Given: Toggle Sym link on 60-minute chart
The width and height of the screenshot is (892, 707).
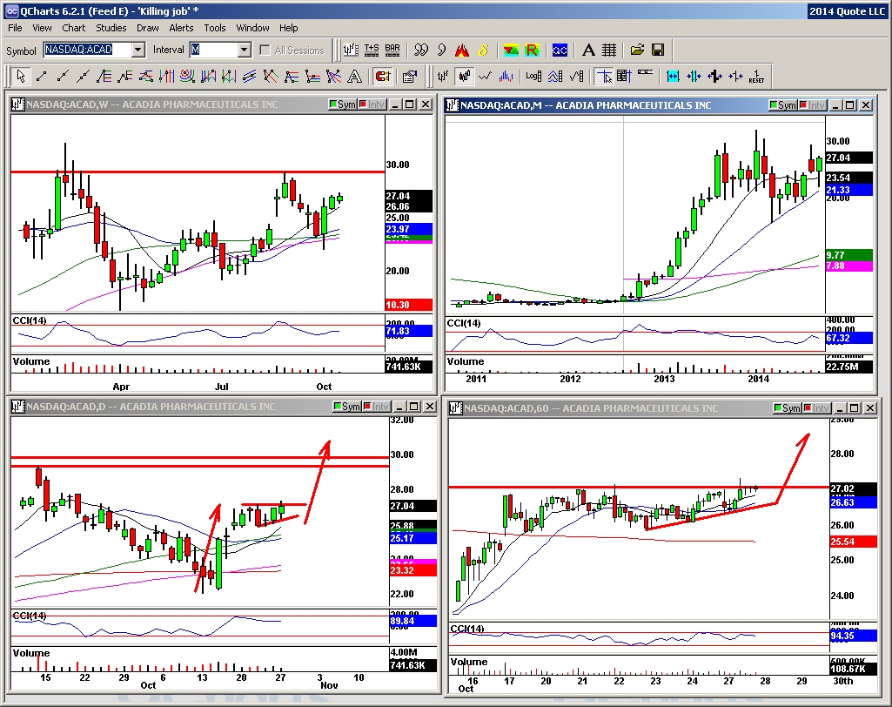Looking at the screenshot, I should click(x=788, y=408).
